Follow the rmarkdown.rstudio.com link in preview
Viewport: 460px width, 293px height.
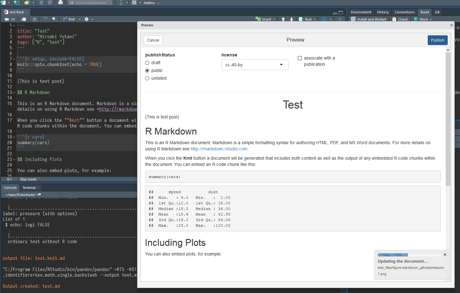(x=219, y=149)
